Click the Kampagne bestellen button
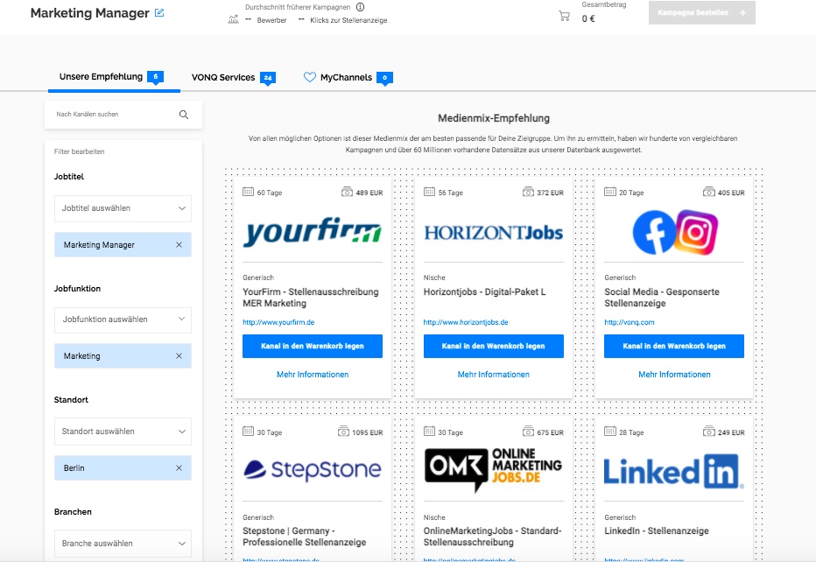 [701, 12]
